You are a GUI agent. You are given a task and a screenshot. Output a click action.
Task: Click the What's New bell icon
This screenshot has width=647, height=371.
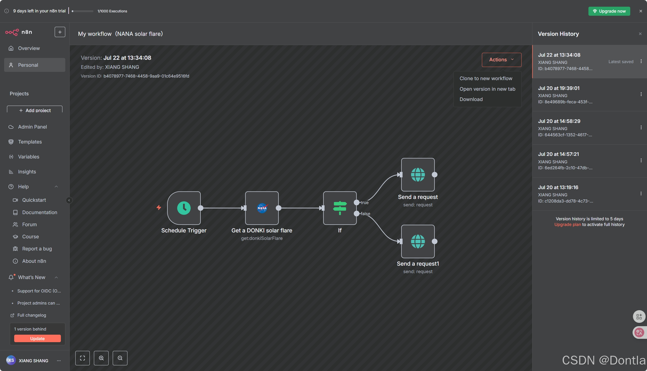11,277
